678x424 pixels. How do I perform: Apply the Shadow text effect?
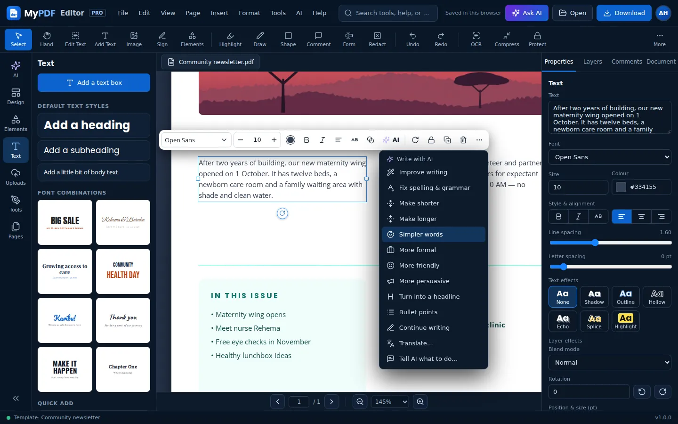[594, 297]
